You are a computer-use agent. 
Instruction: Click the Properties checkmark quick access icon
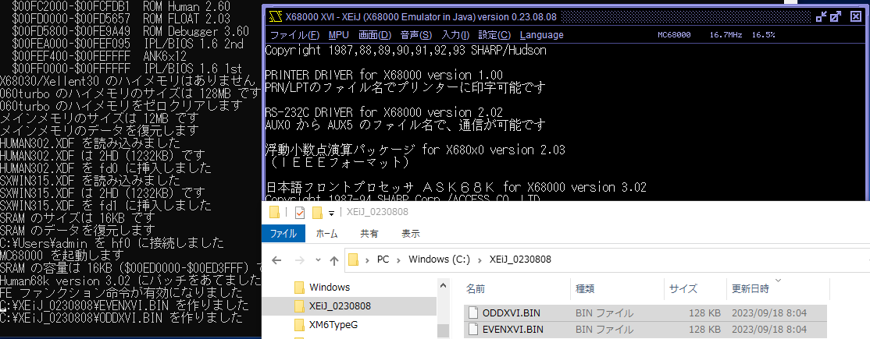click(x=300, y=212)
